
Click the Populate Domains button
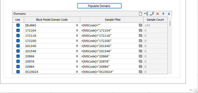pos(99,6)
